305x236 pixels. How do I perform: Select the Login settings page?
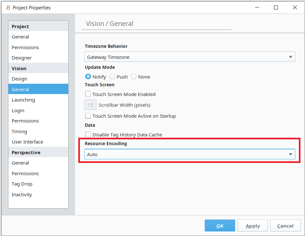click(18, 110)
